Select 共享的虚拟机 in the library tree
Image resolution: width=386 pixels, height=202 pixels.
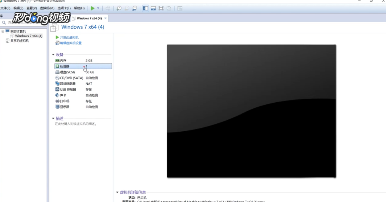[x=20, y=41]
